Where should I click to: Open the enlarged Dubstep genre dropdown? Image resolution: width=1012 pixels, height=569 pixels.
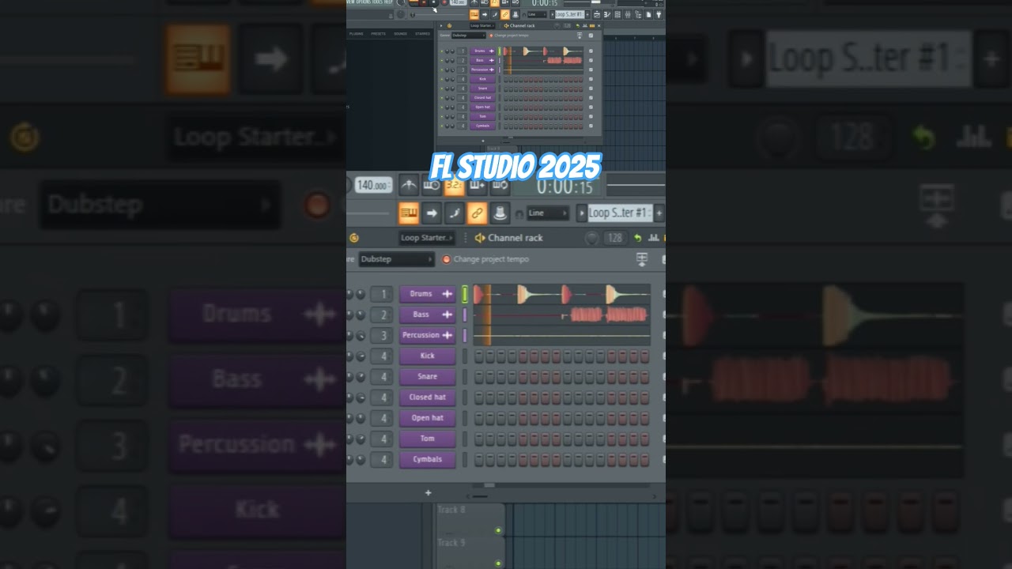coord(396,259)
